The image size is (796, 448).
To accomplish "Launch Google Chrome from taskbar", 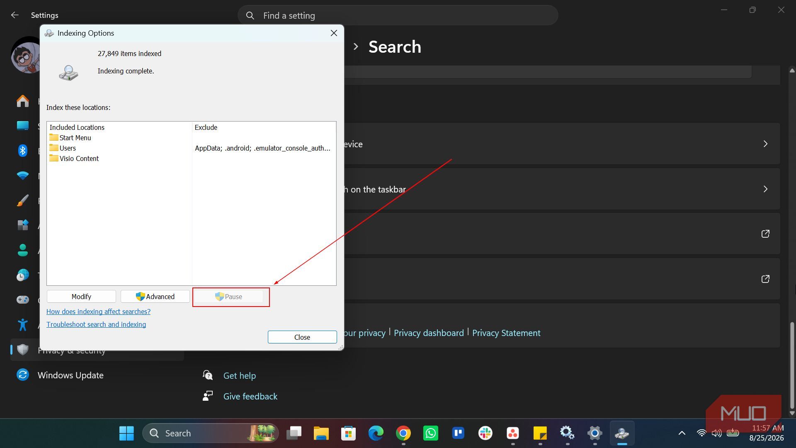I will click(x=403, y=433).
